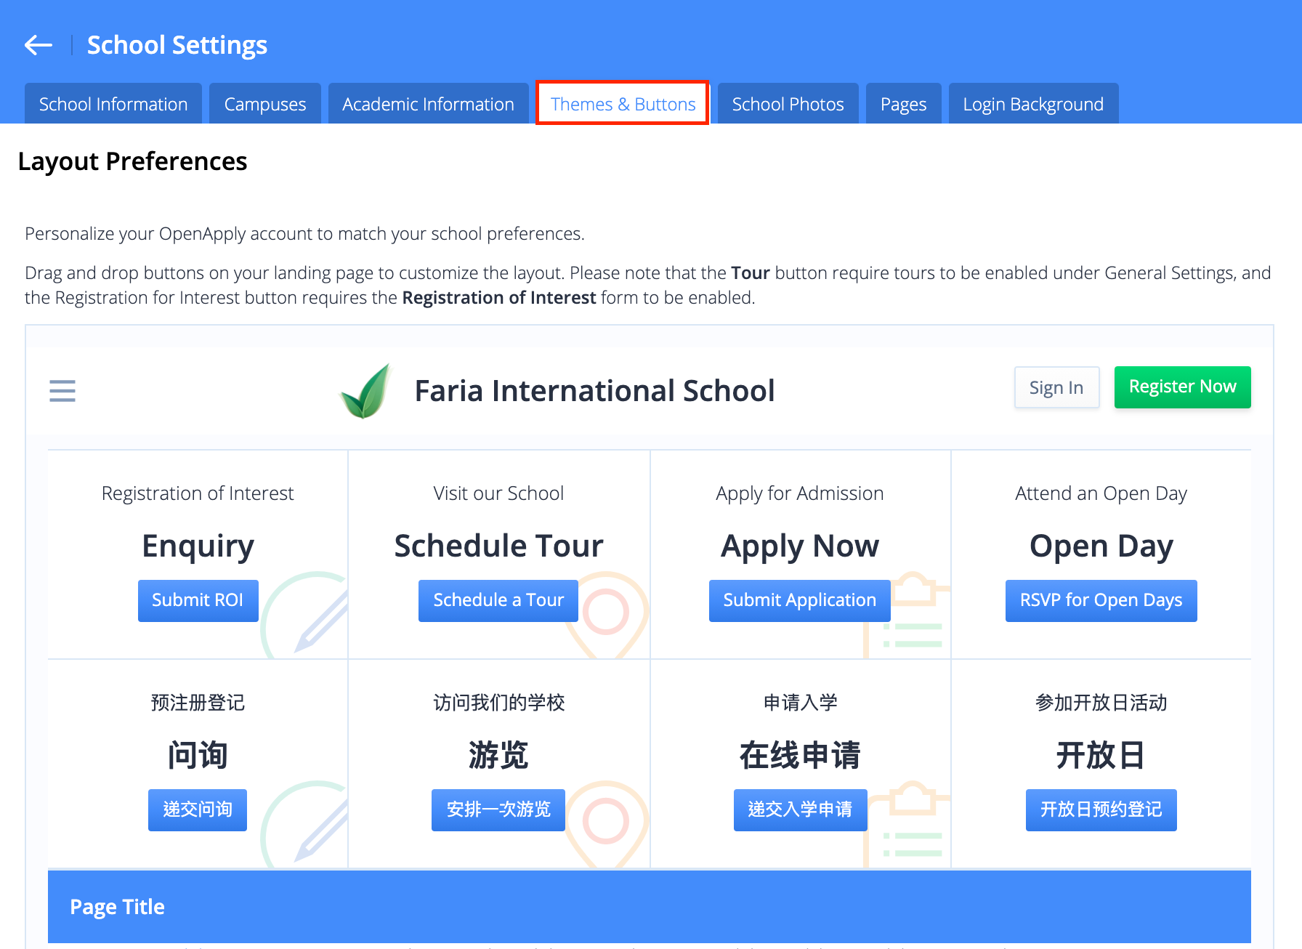
Task: Open the Academic Information tab
Action: point(429,104)
